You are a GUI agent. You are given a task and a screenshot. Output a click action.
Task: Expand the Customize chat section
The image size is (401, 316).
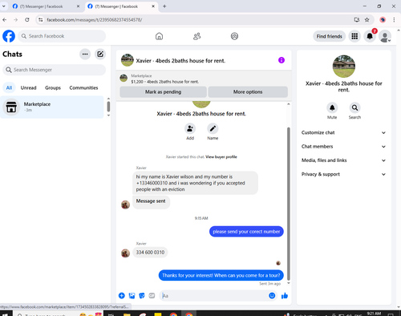[x=343, y=132]
